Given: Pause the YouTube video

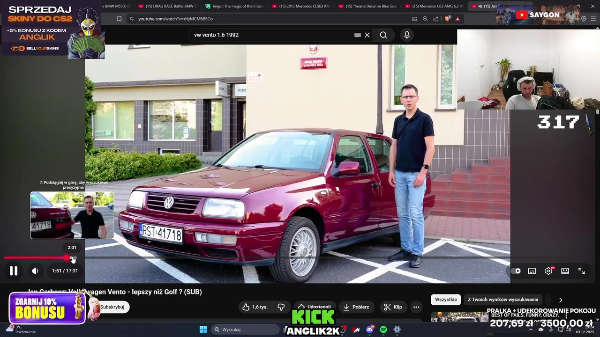Looking at the screenshot, I should point(14,271).
